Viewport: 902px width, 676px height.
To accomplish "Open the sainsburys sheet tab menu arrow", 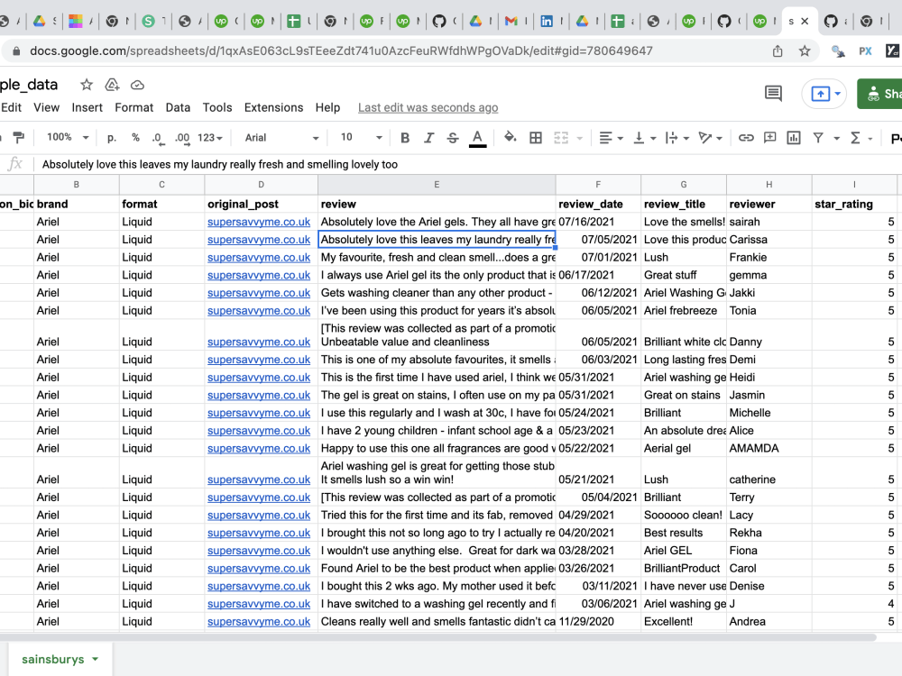I will (x=95, y=660).
